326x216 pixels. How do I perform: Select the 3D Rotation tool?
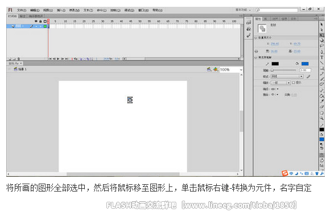[x=321, y=40]
